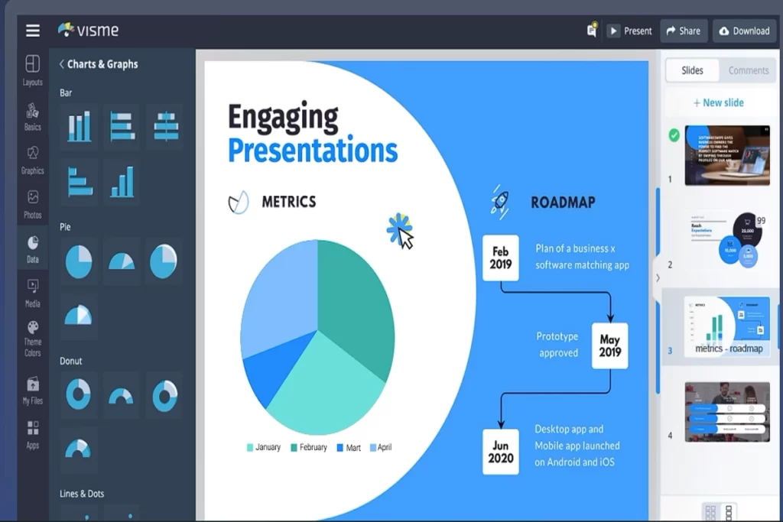Open the Photos sidebar panel
Image resolution: width=783 pixels, height=522 pixels.
coord(32,204)
